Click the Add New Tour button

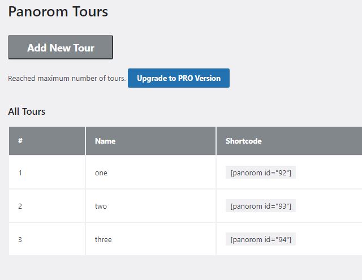(x=61, y=48)
